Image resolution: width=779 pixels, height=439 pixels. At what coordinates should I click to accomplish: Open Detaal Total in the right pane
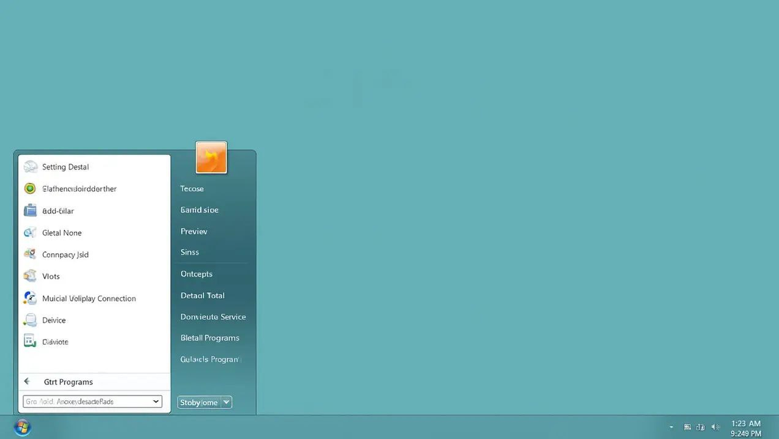point(203,295)
